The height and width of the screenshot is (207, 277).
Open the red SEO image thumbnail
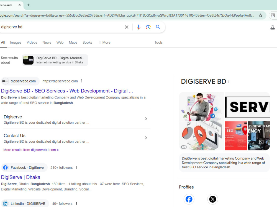click(236, 136)
